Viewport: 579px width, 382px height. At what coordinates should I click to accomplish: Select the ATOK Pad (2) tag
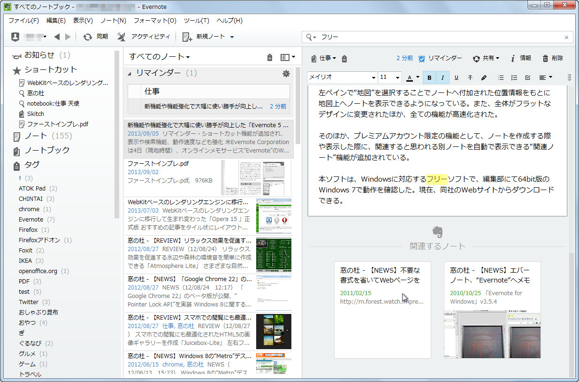coord(38,188)
